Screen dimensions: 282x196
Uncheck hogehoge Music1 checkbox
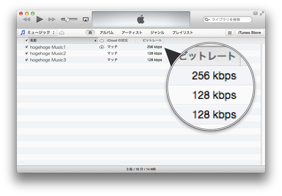click(x=27, y=47)
